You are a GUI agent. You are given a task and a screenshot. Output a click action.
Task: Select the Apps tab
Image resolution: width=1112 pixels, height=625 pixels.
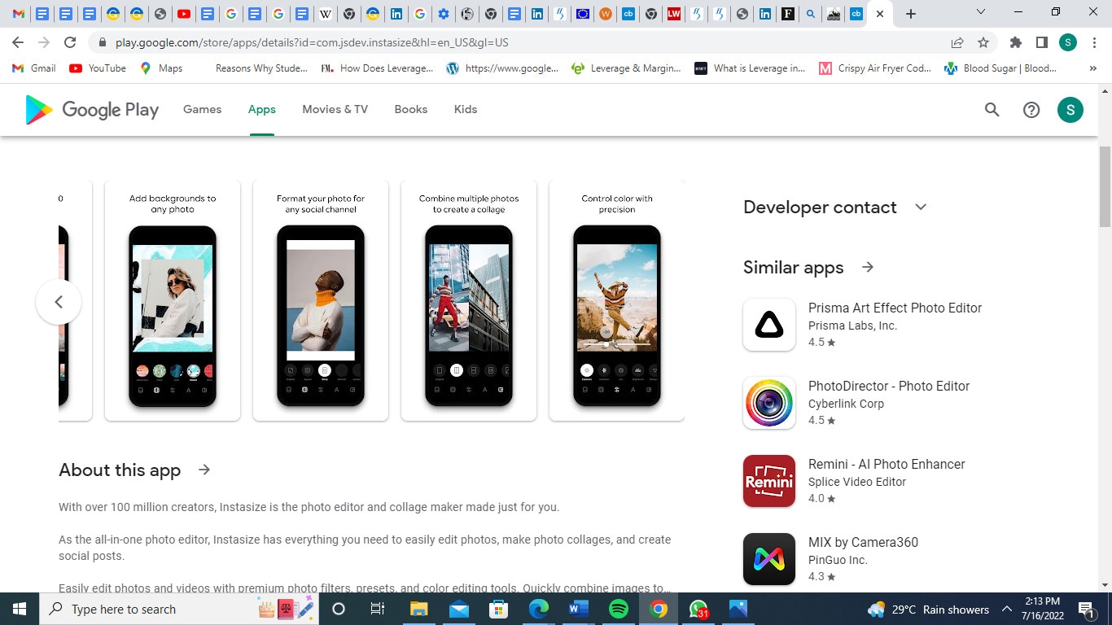tap(262, 109)
